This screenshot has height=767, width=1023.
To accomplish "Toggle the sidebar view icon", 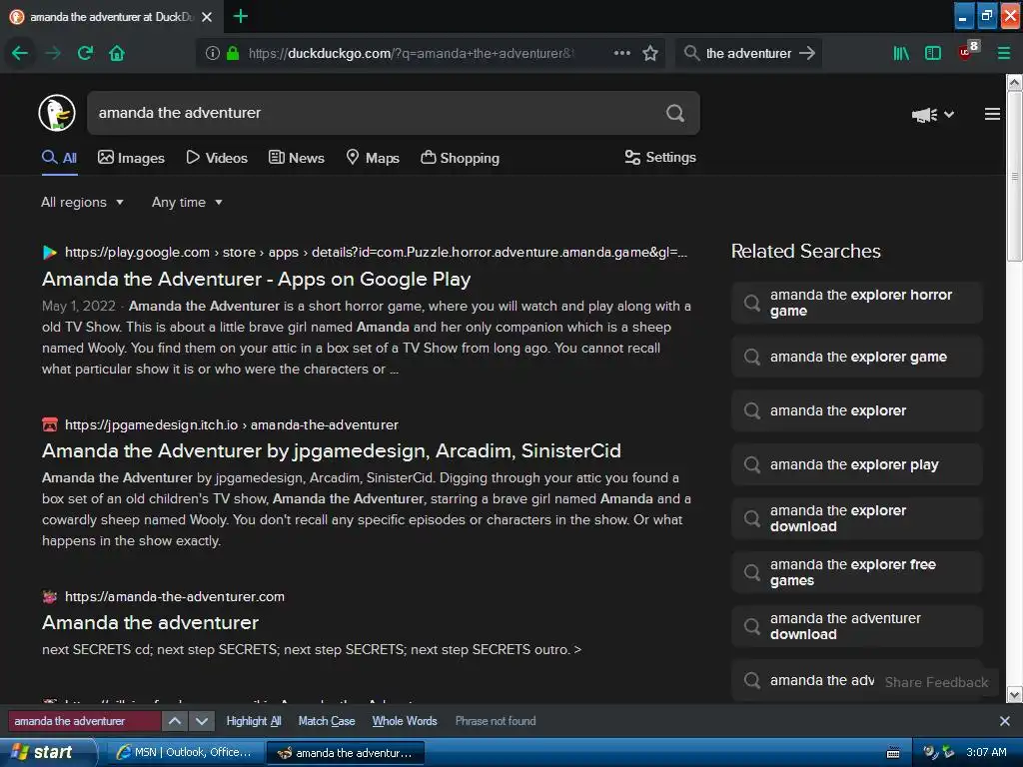I will point(933,53).
